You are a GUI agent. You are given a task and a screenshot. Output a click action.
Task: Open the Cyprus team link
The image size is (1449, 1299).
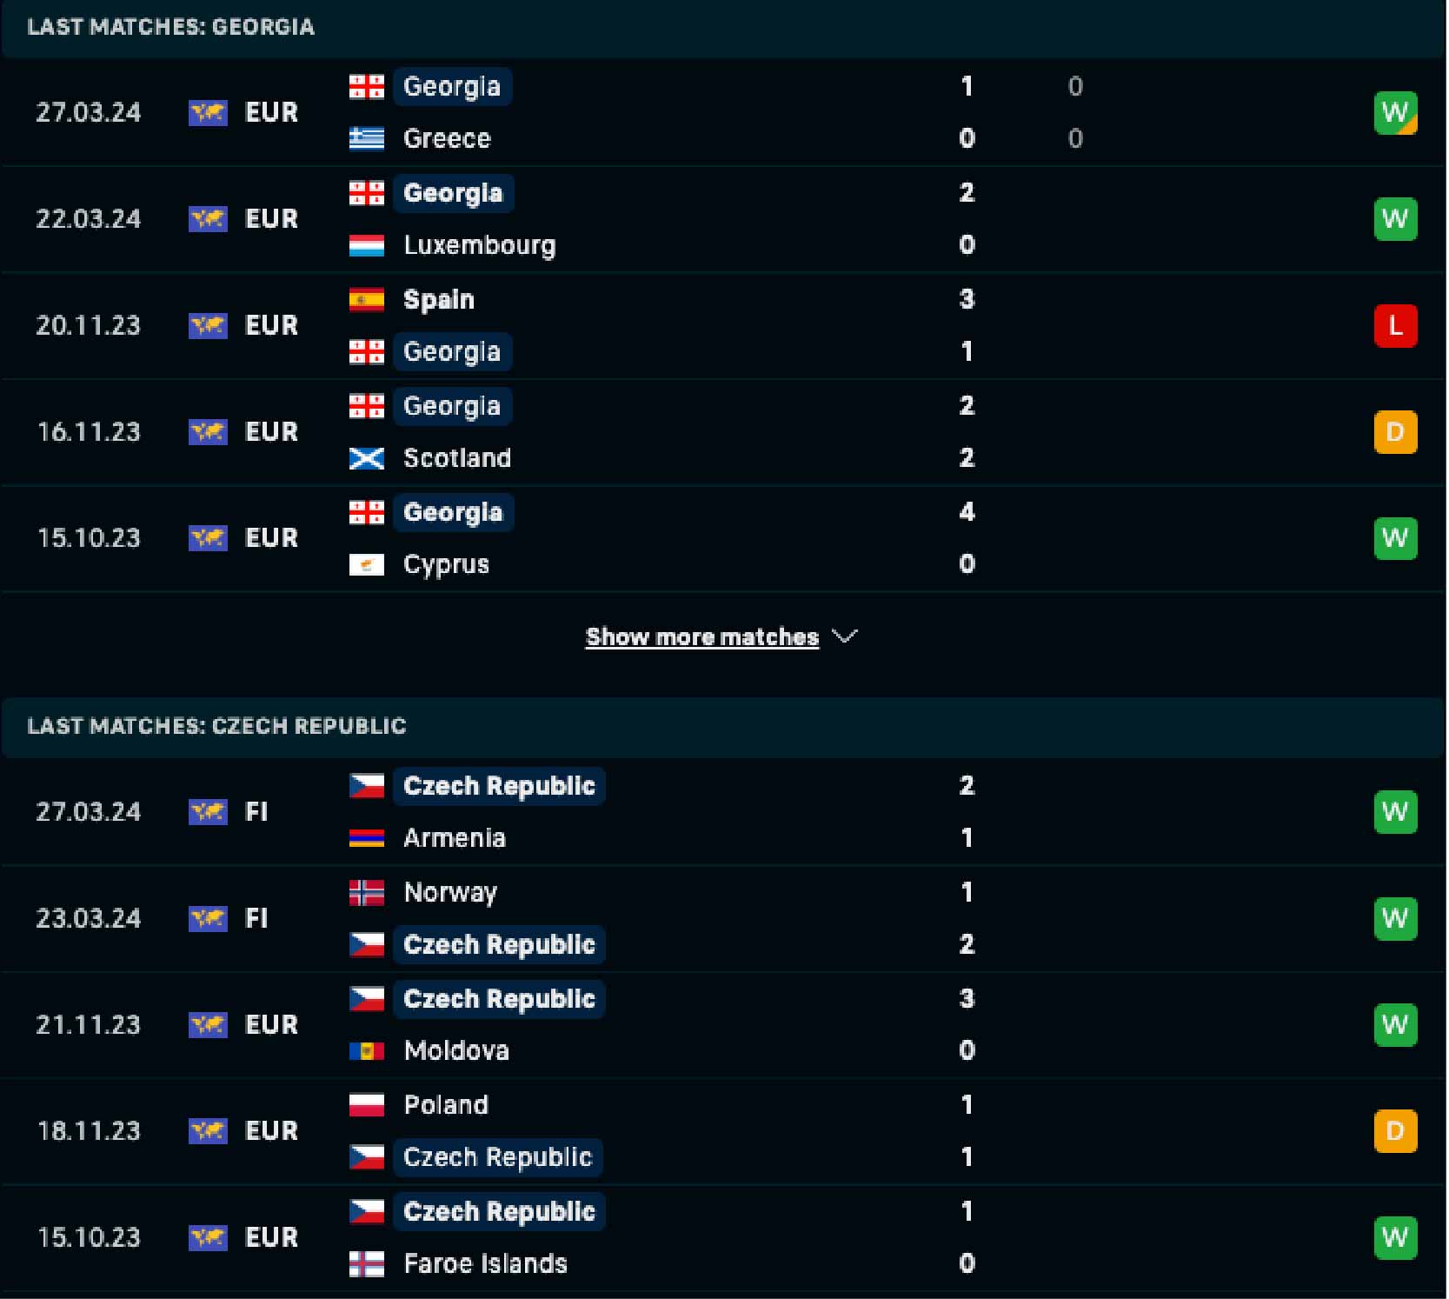point(446,564)
